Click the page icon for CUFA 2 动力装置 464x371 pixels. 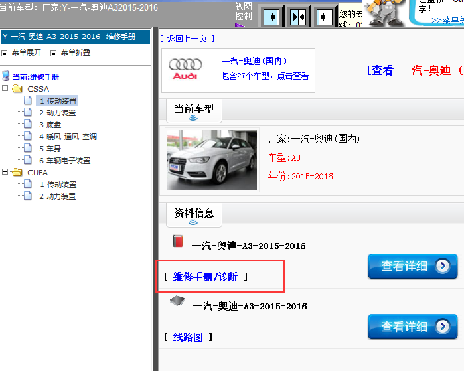(x=28, y=196)
